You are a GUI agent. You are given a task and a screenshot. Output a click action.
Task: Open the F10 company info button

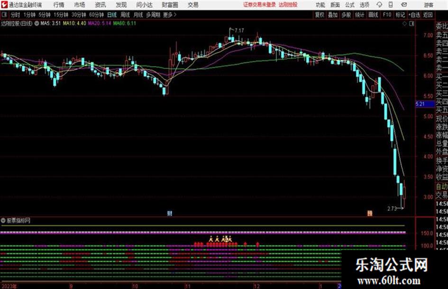(x=387, y=15)
